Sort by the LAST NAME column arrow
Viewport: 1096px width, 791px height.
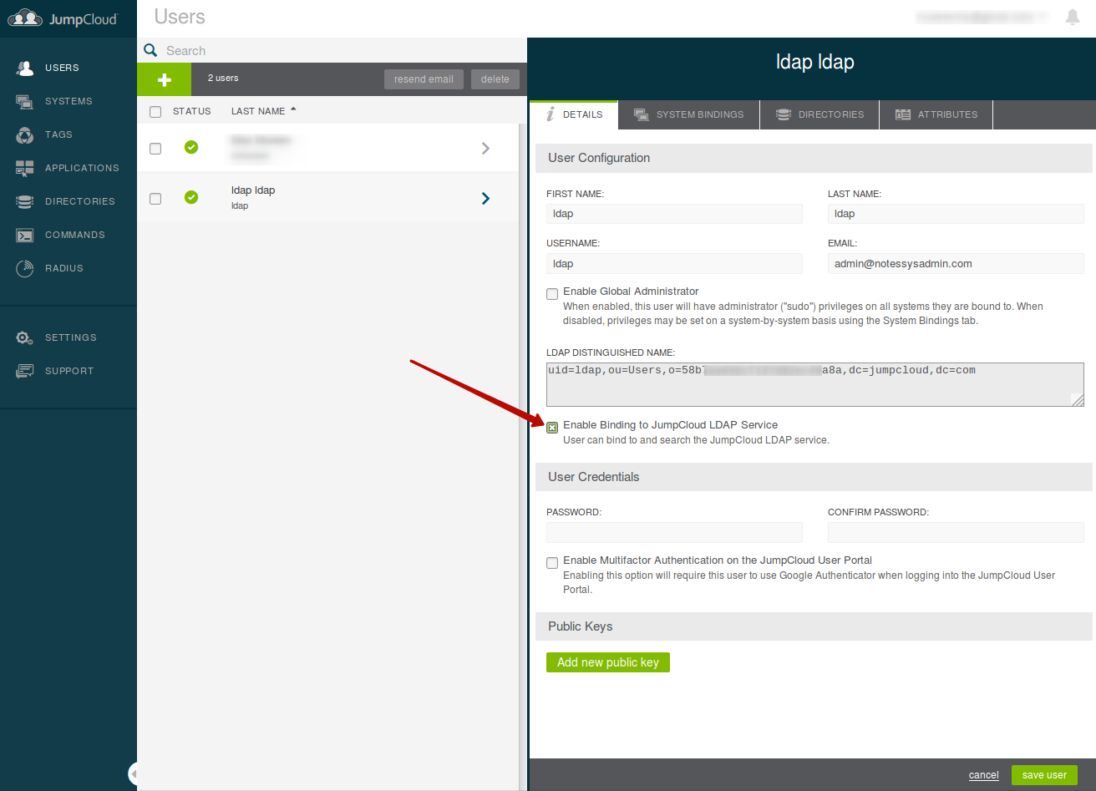293,109
